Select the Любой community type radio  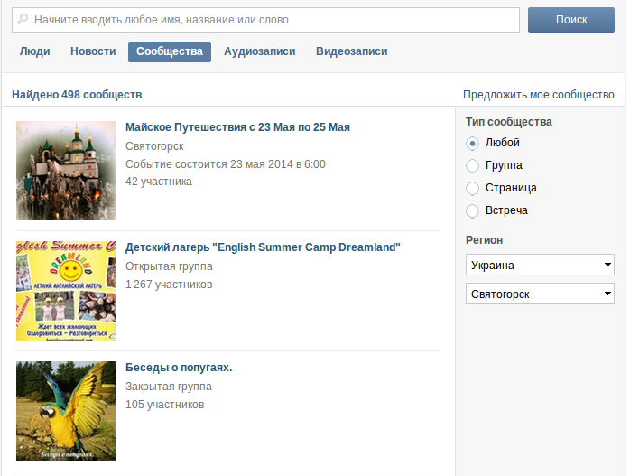[473, 143]
